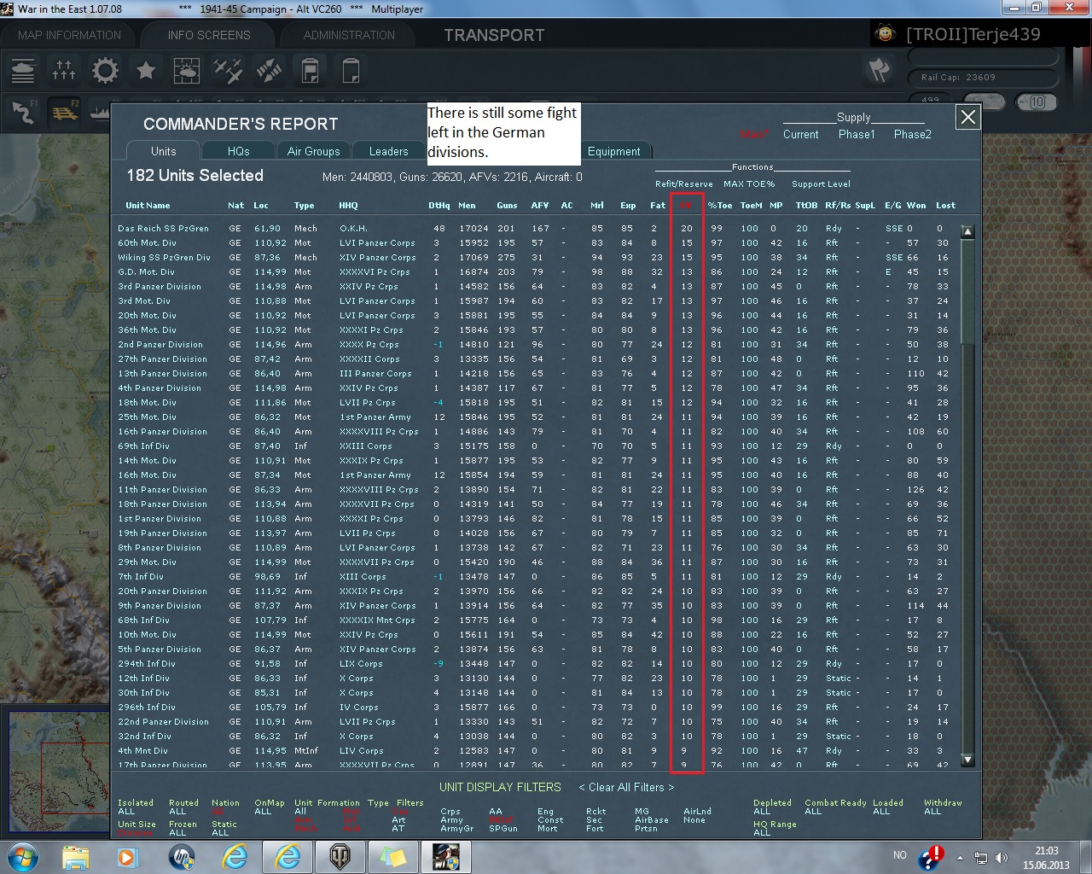This screenshot has height=874, width=1092.
Task: Open the INFO SCREENS menu tab
Action: (x=209, y=35)
